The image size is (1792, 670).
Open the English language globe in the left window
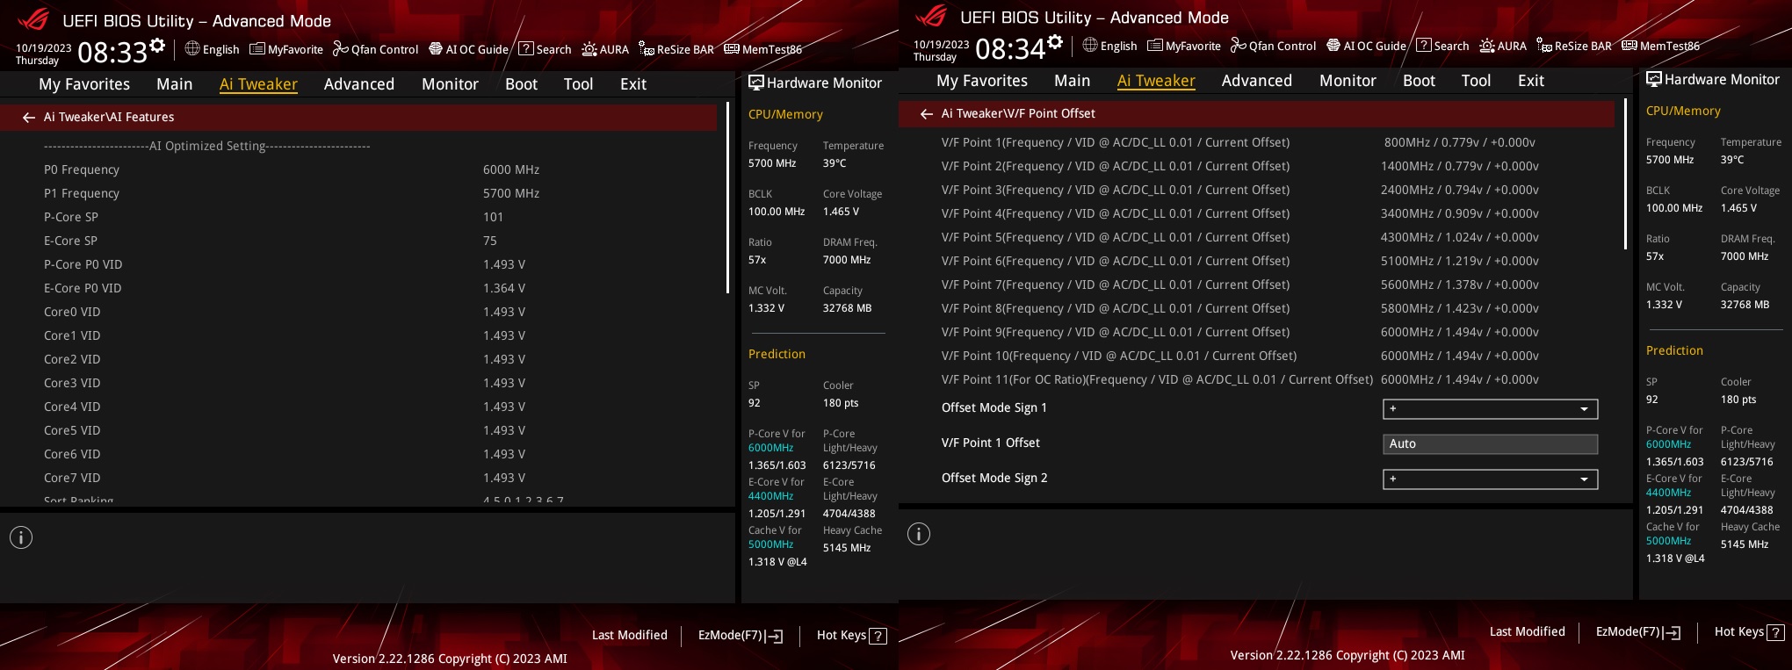pos(212,49)
